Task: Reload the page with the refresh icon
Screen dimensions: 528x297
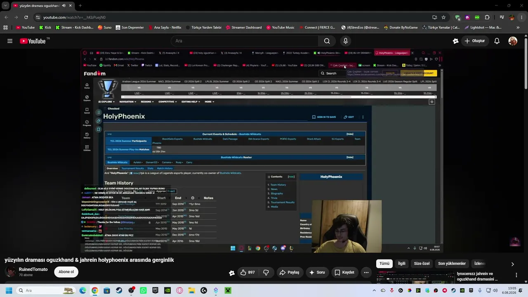Action: (x=26, y=17)
